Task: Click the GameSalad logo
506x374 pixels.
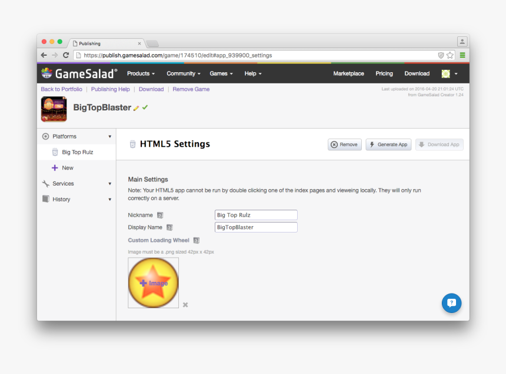Action: pyautogui.click(x=79, y=73)
